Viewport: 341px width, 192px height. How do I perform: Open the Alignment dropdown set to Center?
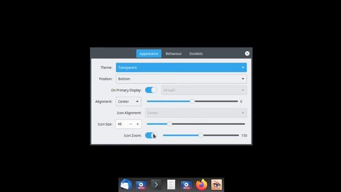tap(128, 101)
